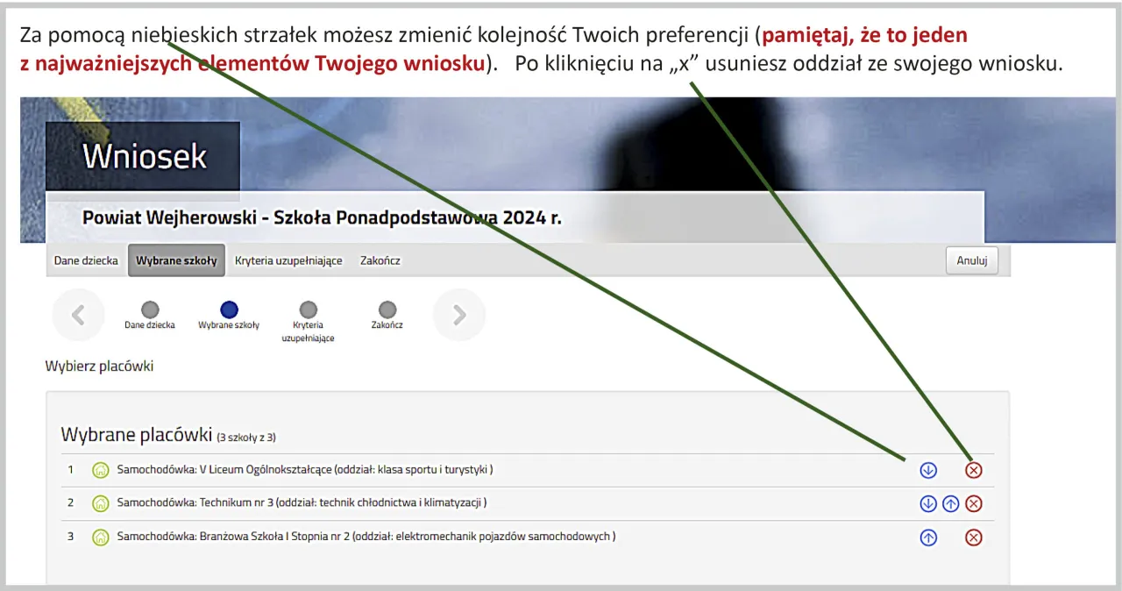Remove V Liceum Ogólnokształcące from application
This screenshot has height=591, width=1122.
point(974,470)
